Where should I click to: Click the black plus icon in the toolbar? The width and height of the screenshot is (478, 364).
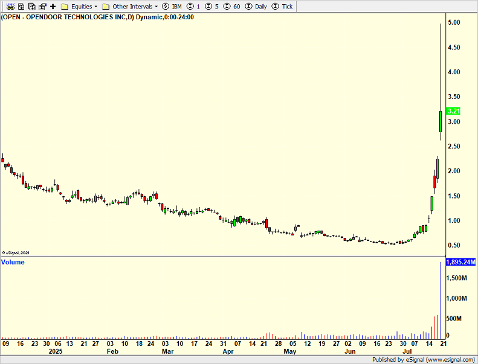53,6
